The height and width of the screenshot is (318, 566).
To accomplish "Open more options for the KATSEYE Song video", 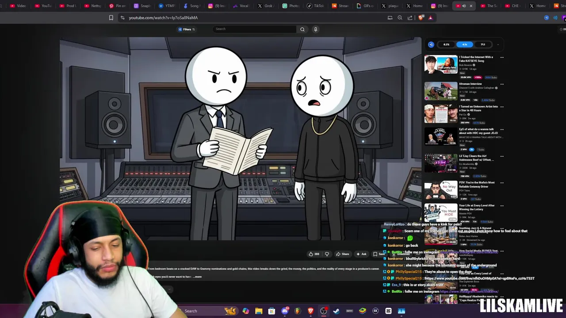I will point(502,57).
